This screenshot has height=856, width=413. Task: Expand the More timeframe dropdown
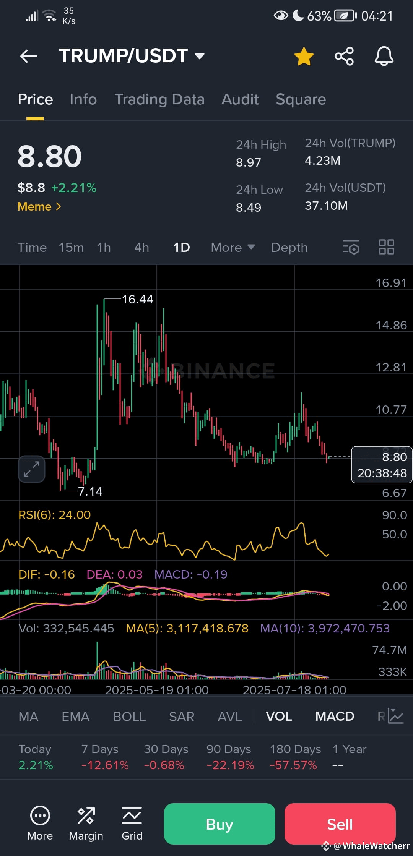pyautogui.click(x=233, y=247)
